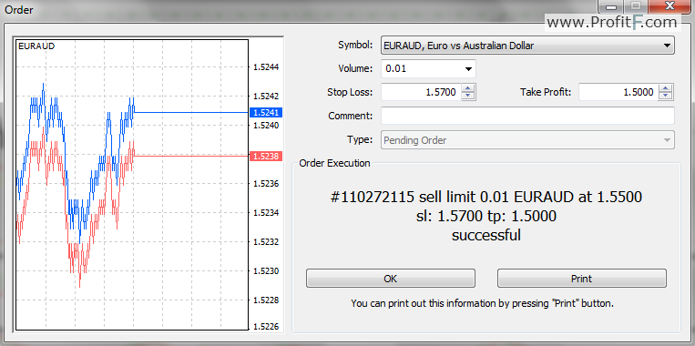This screenshot has height=346, width=695.
Task: Click the 1.5230 price axis label
Action: click(266, 270)
